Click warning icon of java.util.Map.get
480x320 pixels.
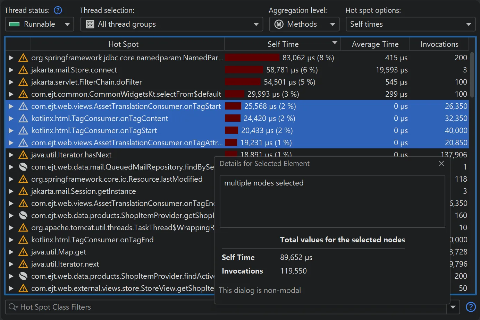point(23,252)
